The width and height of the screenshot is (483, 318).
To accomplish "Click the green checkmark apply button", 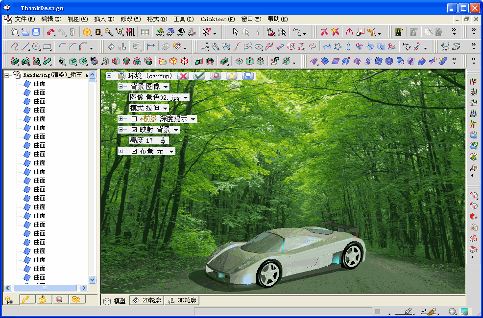I will point(199,76).
